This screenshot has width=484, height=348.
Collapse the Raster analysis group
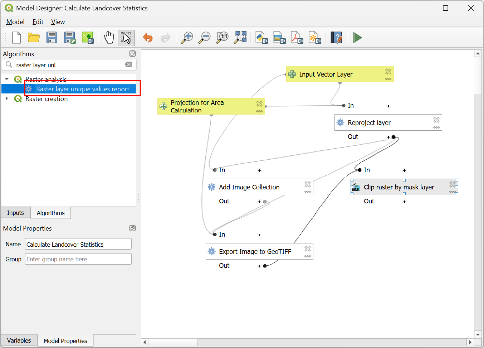pyautogui.click(x=7, y=79)
